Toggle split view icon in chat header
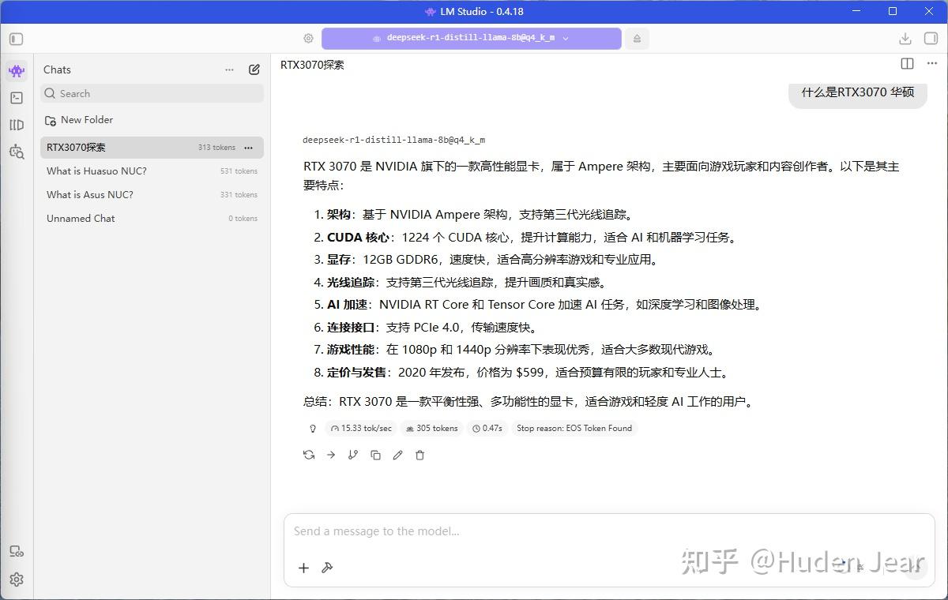 pos(907,64)
